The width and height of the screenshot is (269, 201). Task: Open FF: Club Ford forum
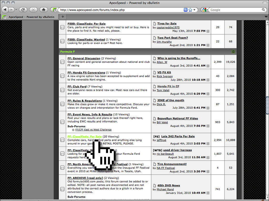tap(77, 87)
